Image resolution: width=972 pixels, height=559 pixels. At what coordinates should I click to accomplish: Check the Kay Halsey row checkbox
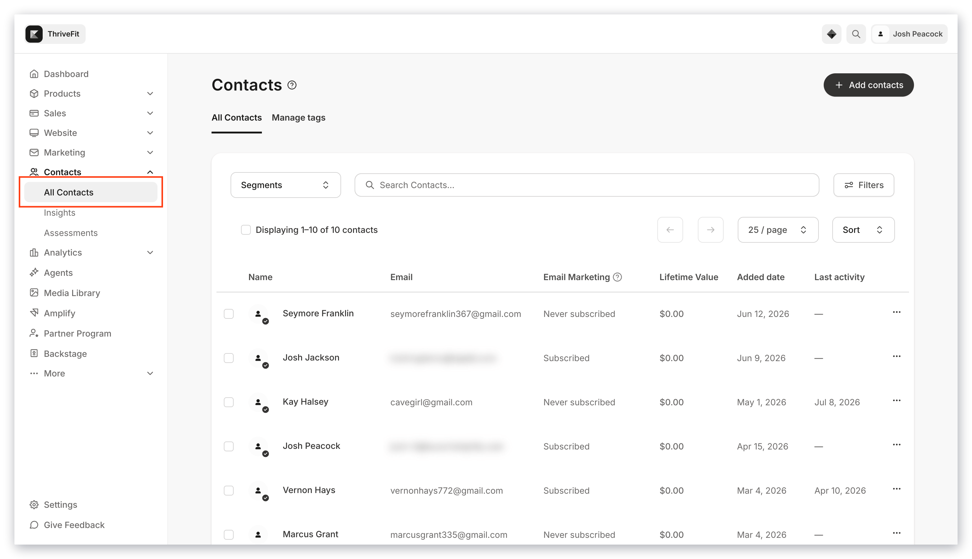(x=229, y=402)
